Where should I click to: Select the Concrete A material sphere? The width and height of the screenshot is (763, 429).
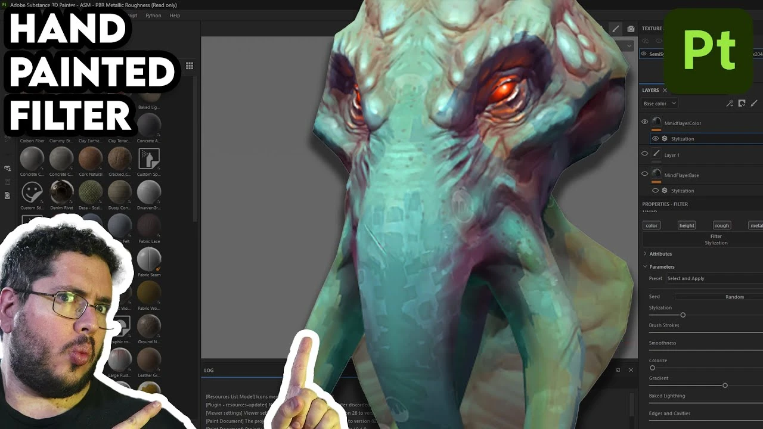pyautogui.click(x=148, y=125)
